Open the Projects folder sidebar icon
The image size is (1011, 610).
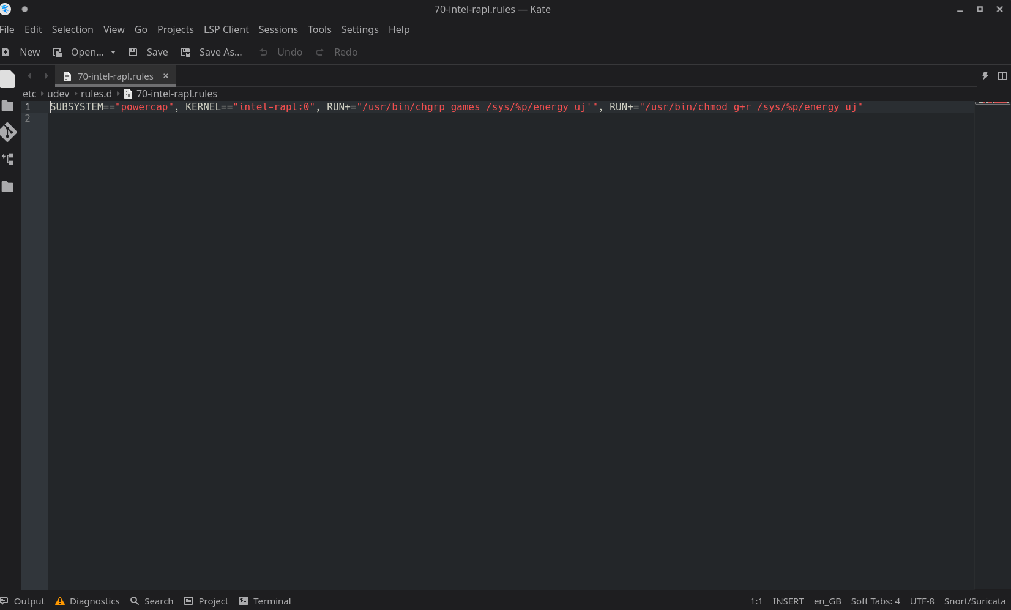pyautogui.click(x=7, y=106)
